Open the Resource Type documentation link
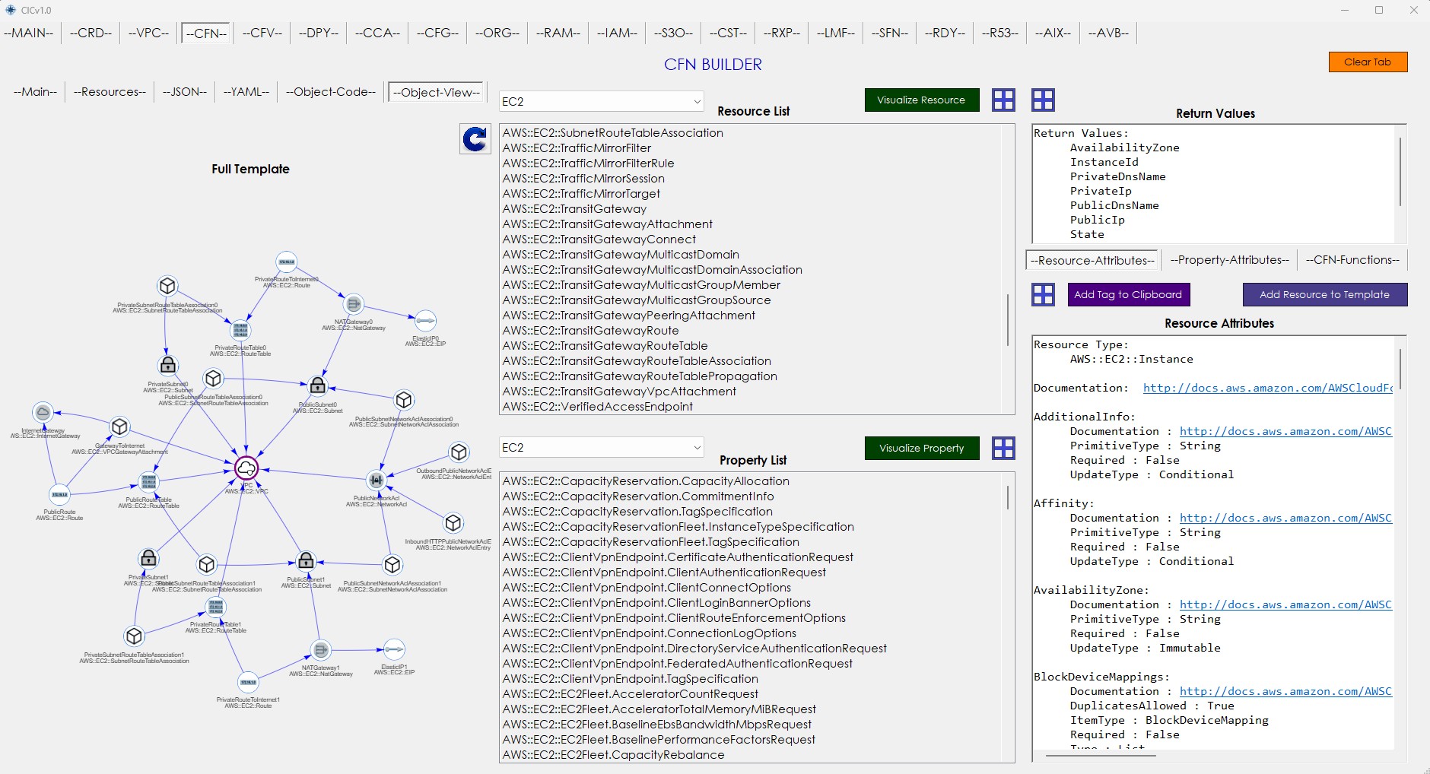 click(x=1267, y=388)
